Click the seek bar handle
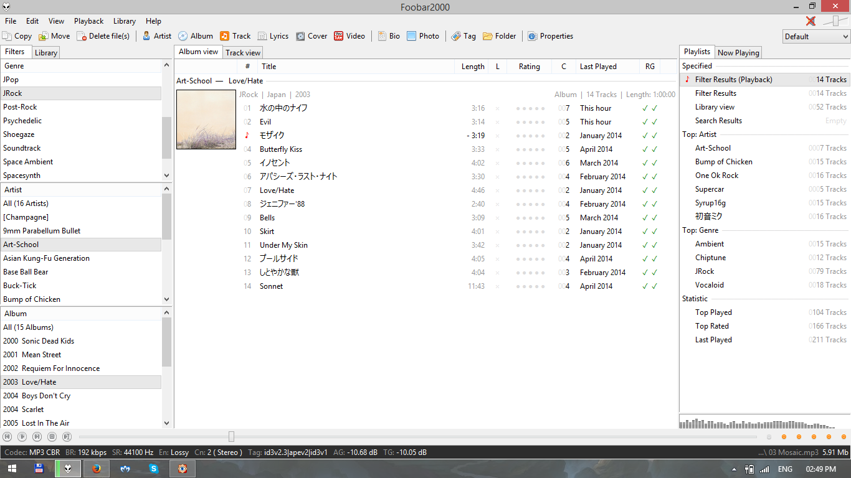This screenshot has height=478, width=851. (x=231, y=437)
